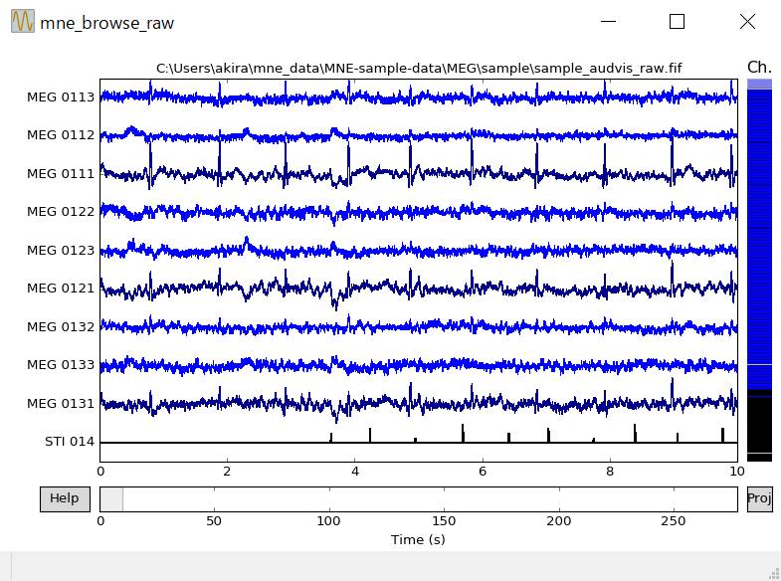The width and height of the screenshot is (781, 581).
Task: Maximize the mne_browse_raw window
Action: 677,22
